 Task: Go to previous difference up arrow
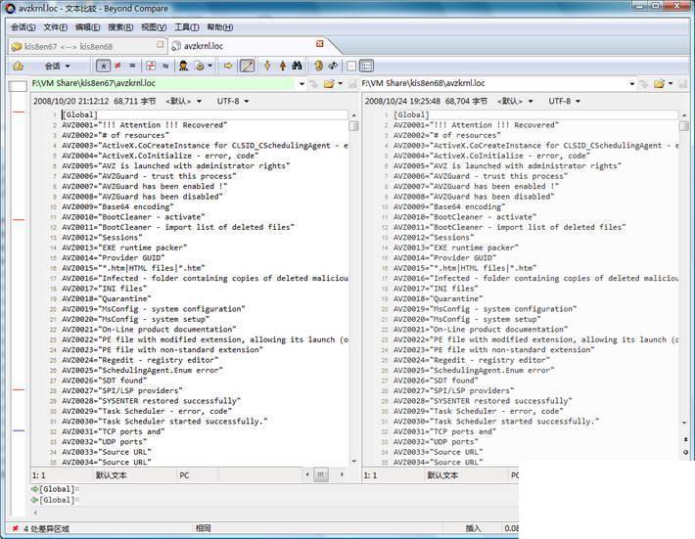[x=282, y=66]
